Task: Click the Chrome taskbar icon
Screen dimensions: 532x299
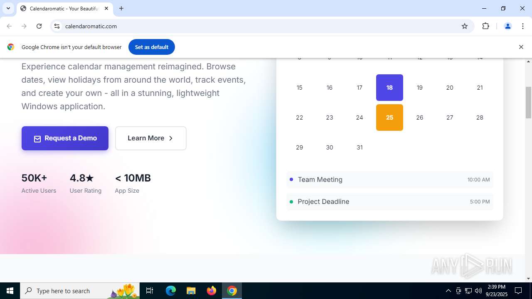Action: pos(232,291)
